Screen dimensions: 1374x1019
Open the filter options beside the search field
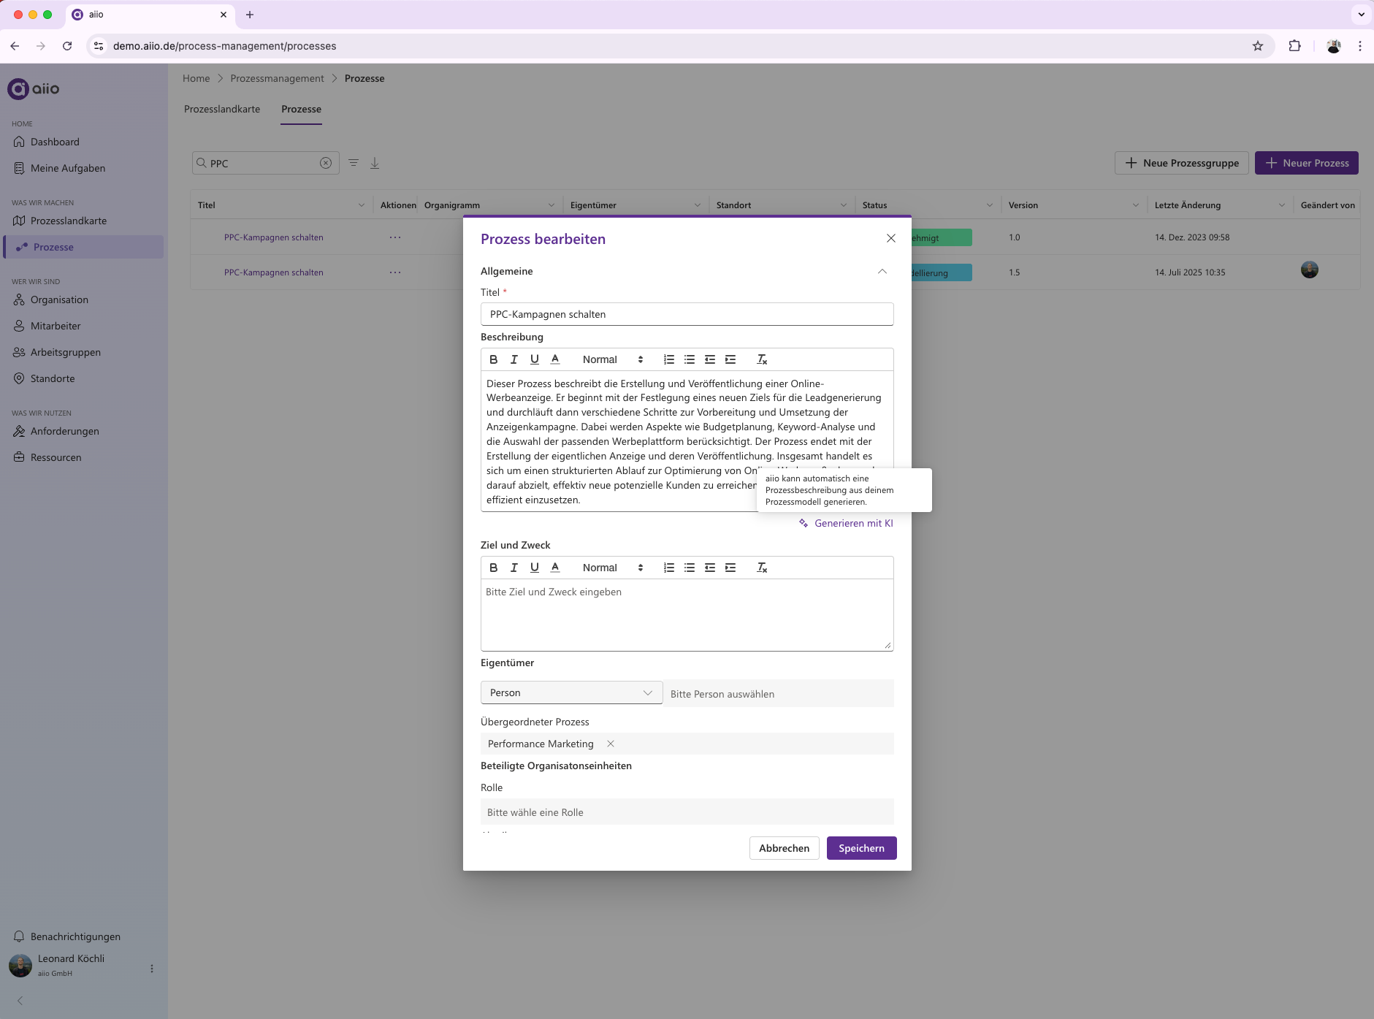354,163
